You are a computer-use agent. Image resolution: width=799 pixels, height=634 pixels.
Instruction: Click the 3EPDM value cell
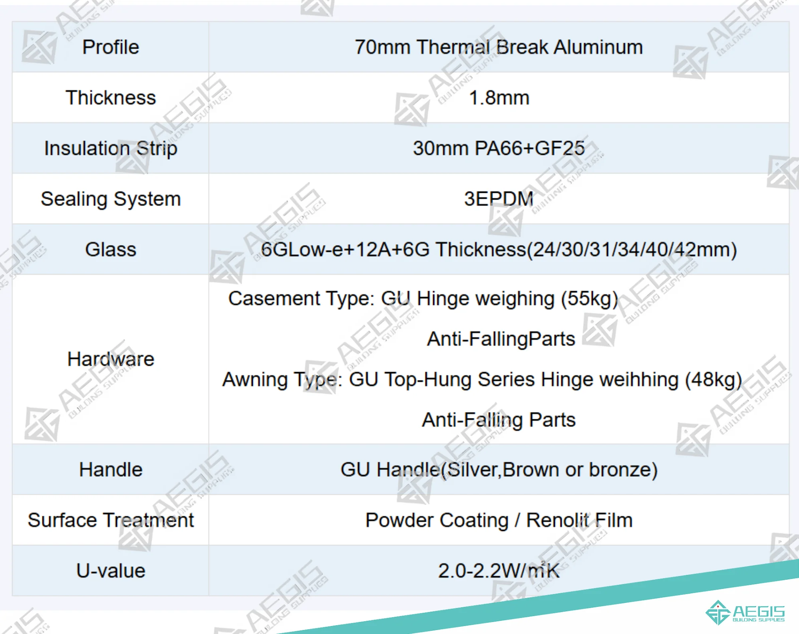499,199
